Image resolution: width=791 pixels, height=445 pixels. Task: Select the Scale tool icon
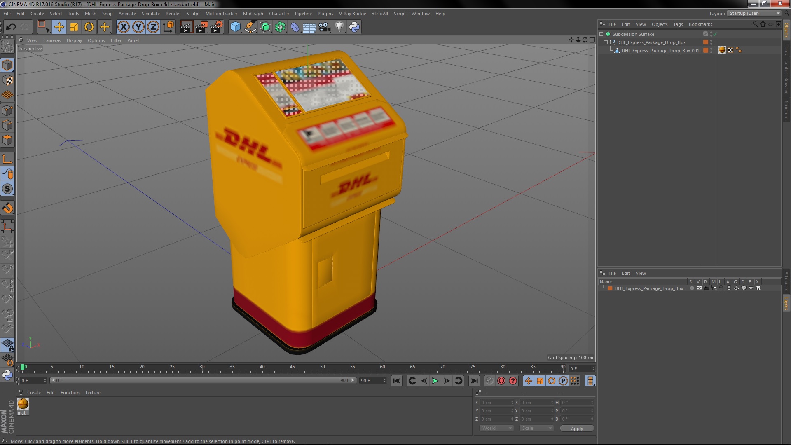click(74, 27)
